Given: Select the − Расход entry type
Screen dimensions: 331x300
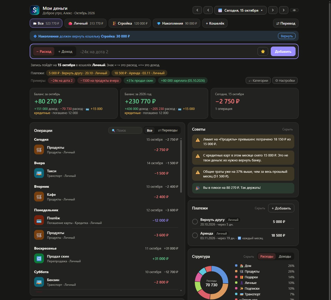Looking at the screenshot, I should (x=44, y=51).
